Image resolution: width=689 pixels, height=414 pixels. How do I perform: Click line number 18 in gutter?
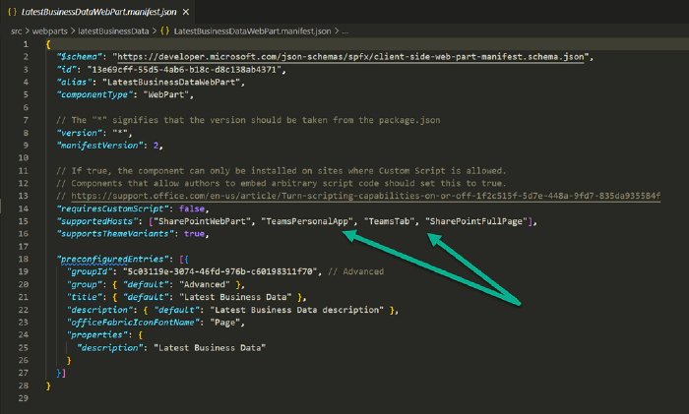click(x=24, y=259)
